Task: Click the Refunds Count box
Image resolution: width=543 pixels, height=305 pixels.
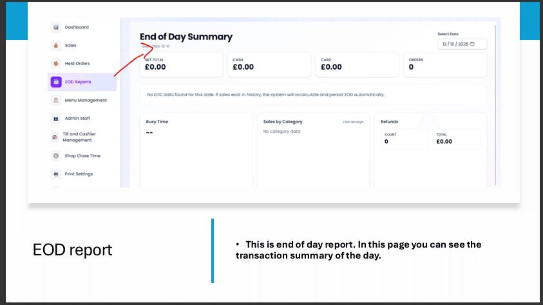Action: (x=404, y=139)
